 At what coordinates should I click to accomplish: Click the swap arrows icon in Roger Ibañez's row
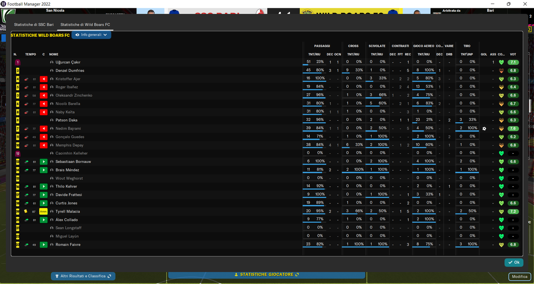point(27,87)
